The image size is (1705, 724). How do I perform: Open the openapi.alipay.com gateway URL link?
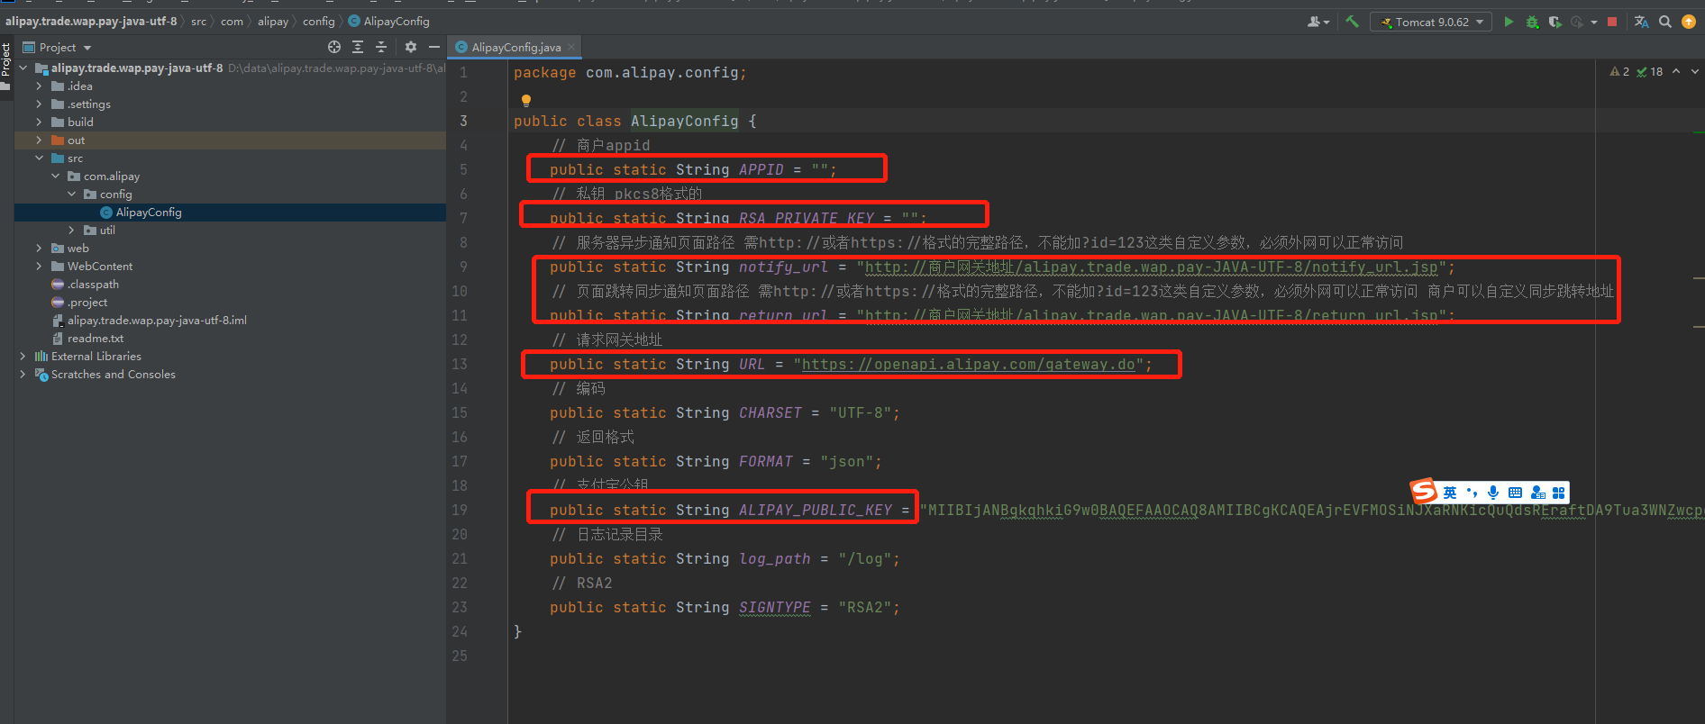969,365
